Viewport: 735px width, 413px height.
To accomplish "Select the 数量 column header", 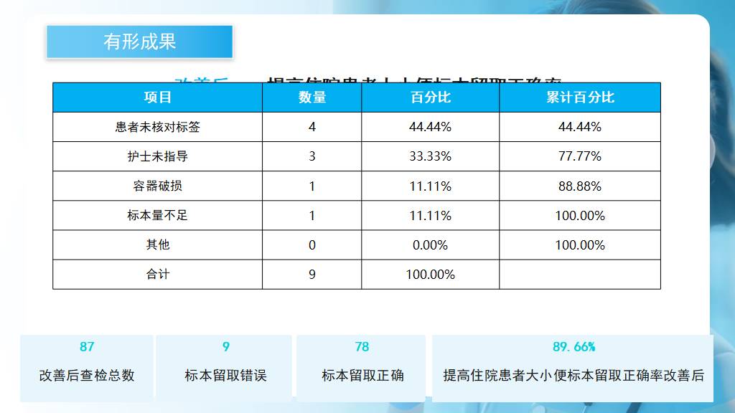I will [x=312, y=98].
